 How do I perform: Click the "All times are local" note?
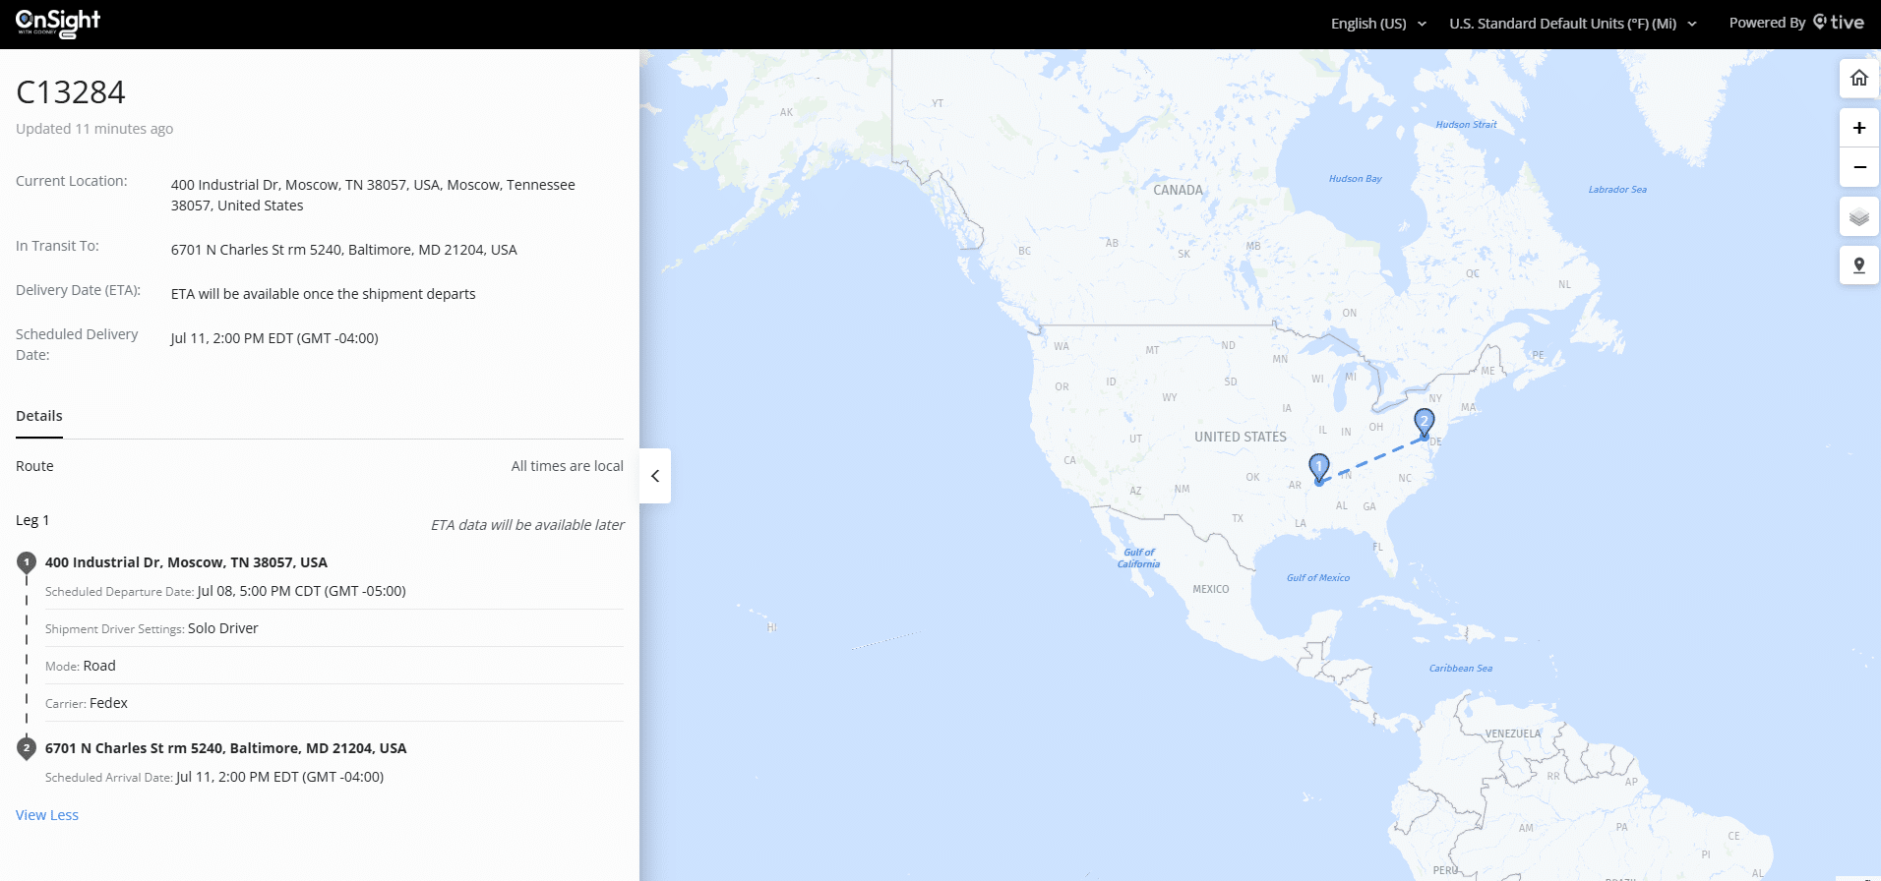coord(567,466)
